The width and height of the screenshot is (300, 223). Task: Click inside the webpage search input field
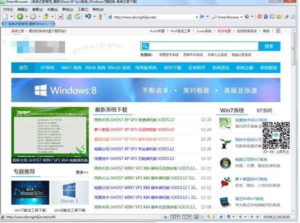tap(204, 46)
